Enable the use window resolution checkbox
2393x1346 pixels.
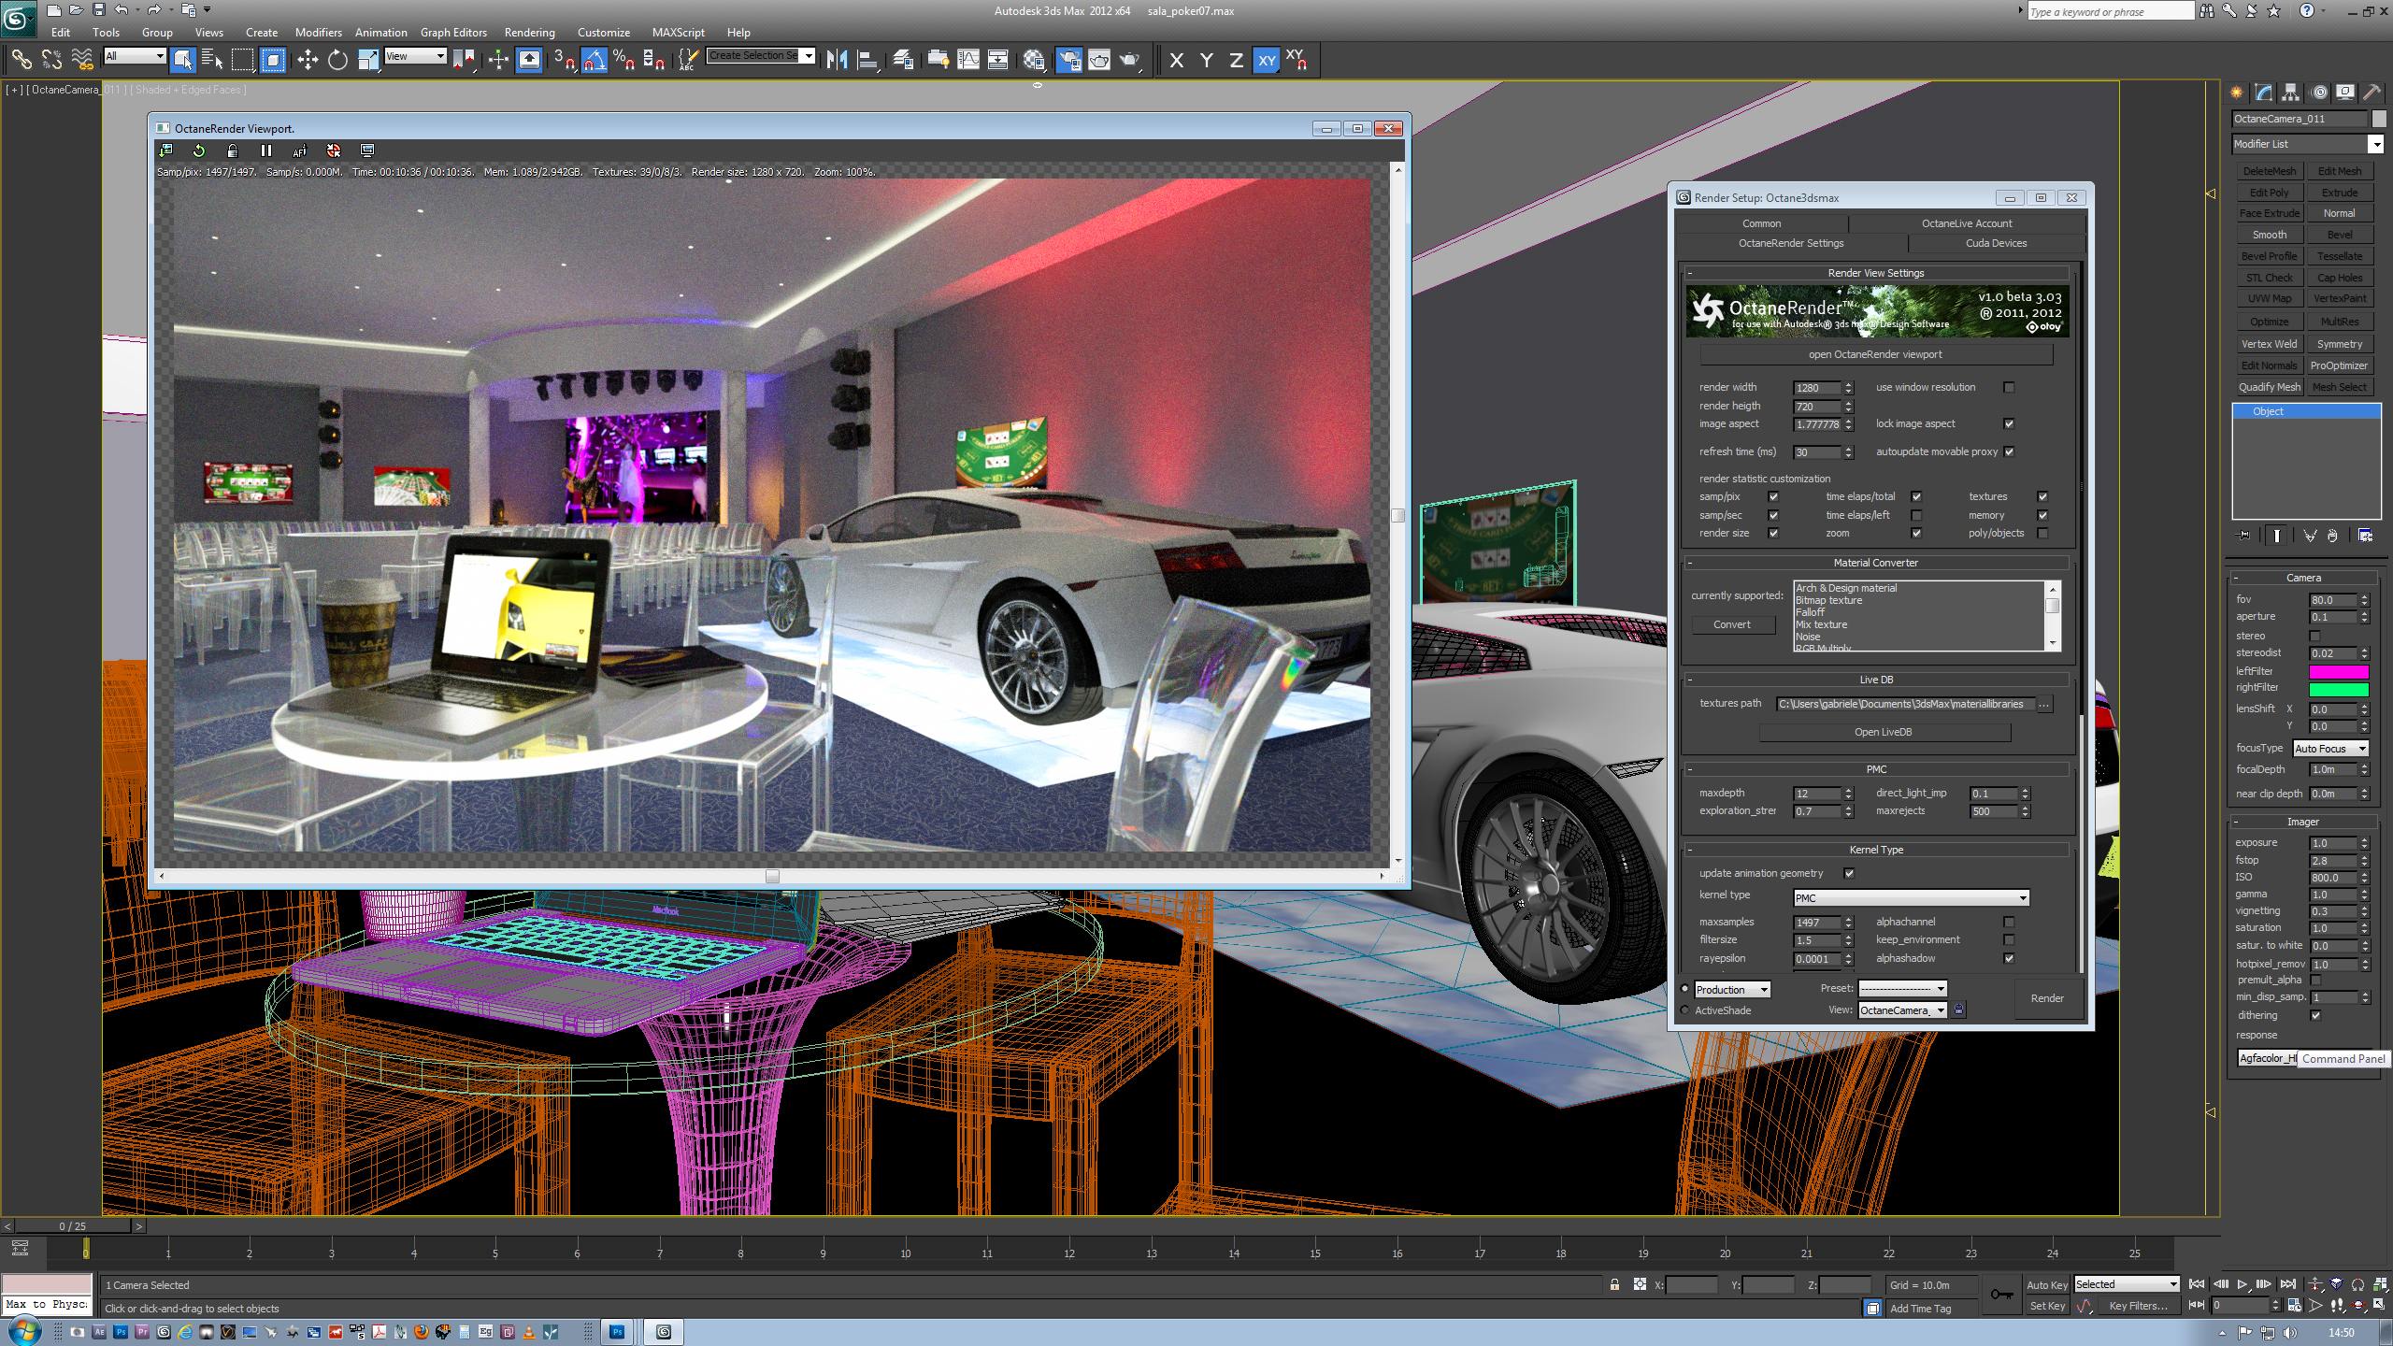[2009, 387]
